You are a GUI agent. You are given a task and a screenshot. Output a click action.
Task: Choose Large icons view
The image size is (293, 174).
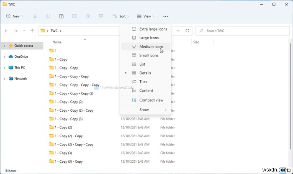pyautogui.click(x=146, y=38)
